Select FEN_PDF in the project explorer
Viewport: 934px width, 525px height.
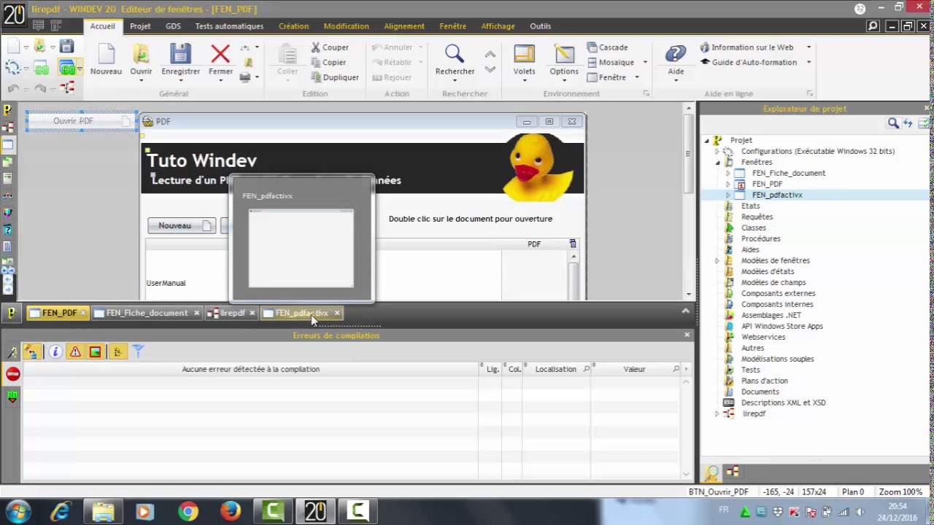(767, 184)
